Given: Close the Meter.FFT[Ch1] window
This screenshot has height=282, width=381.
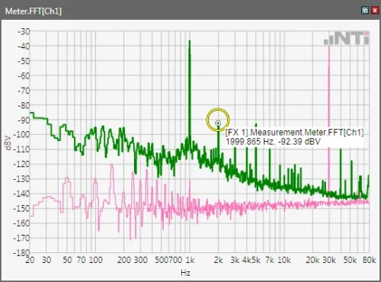Looking at the screenshot, I should tap(375, 11).
